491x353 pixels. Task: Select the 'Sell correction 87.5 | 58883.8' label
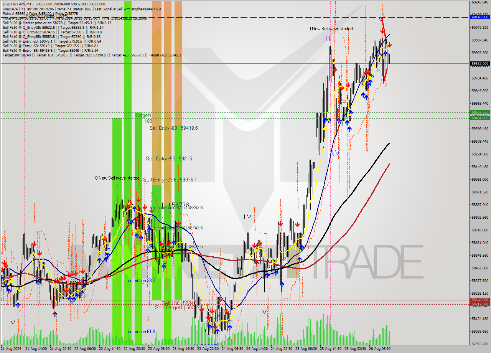(x=176, y=208)
